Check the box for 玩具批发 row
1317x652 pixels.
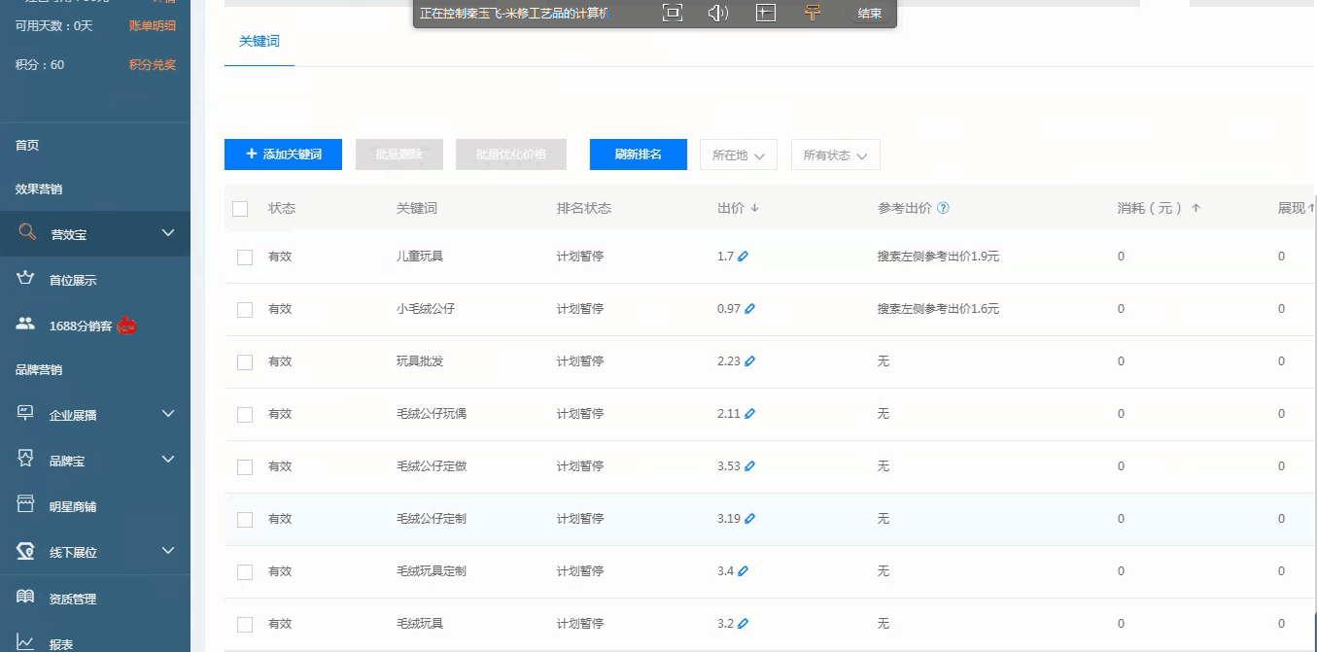coord(245,362)
